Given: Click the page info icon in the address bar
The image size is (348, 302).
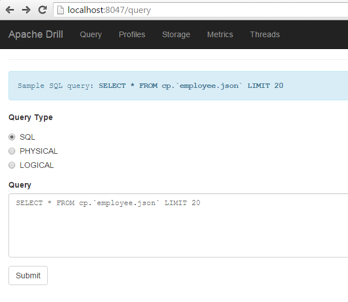Looking at the screenshot, I should click(x=60, y=10).
